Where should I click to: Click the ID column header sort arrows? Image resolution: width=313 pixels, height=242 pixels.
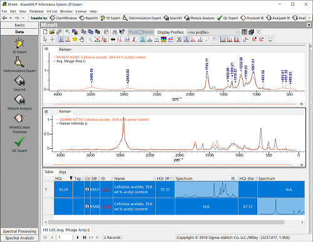coord(111,178)
